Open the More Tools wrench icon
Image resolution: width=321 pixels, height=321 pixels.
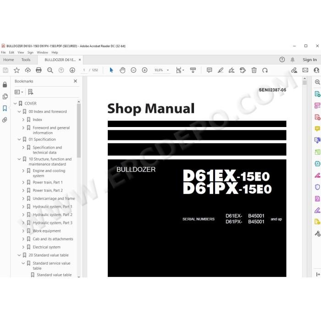click(x=317, y=233)
